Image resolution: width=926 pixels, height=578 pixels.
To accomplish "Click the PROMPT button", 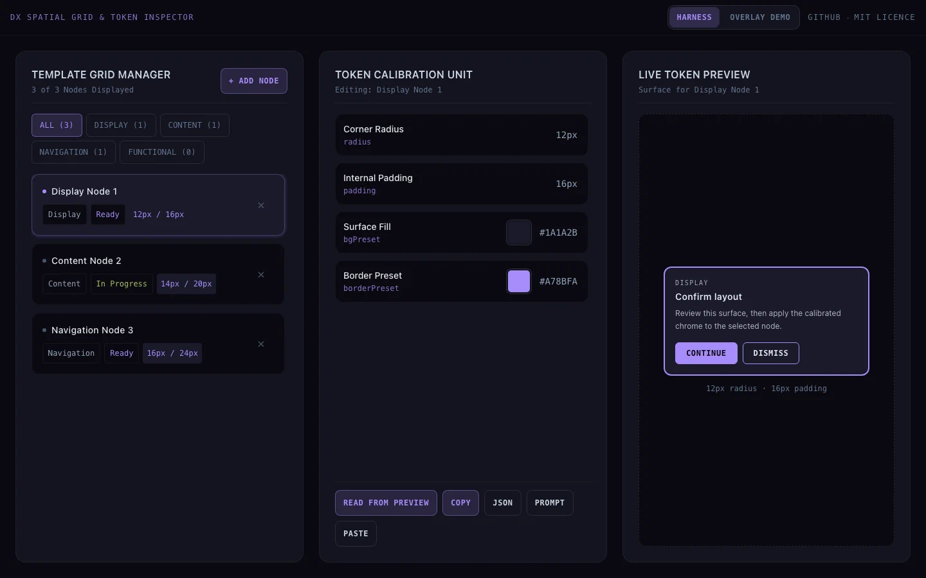I will tap(550, 503).
